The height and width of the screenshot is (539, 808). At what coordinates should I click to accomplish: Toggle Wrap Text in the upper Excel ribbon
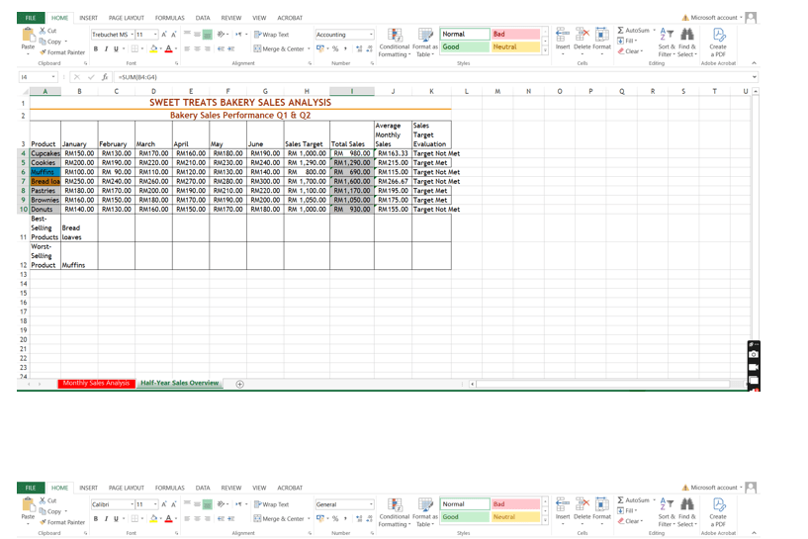coord(272,35)
